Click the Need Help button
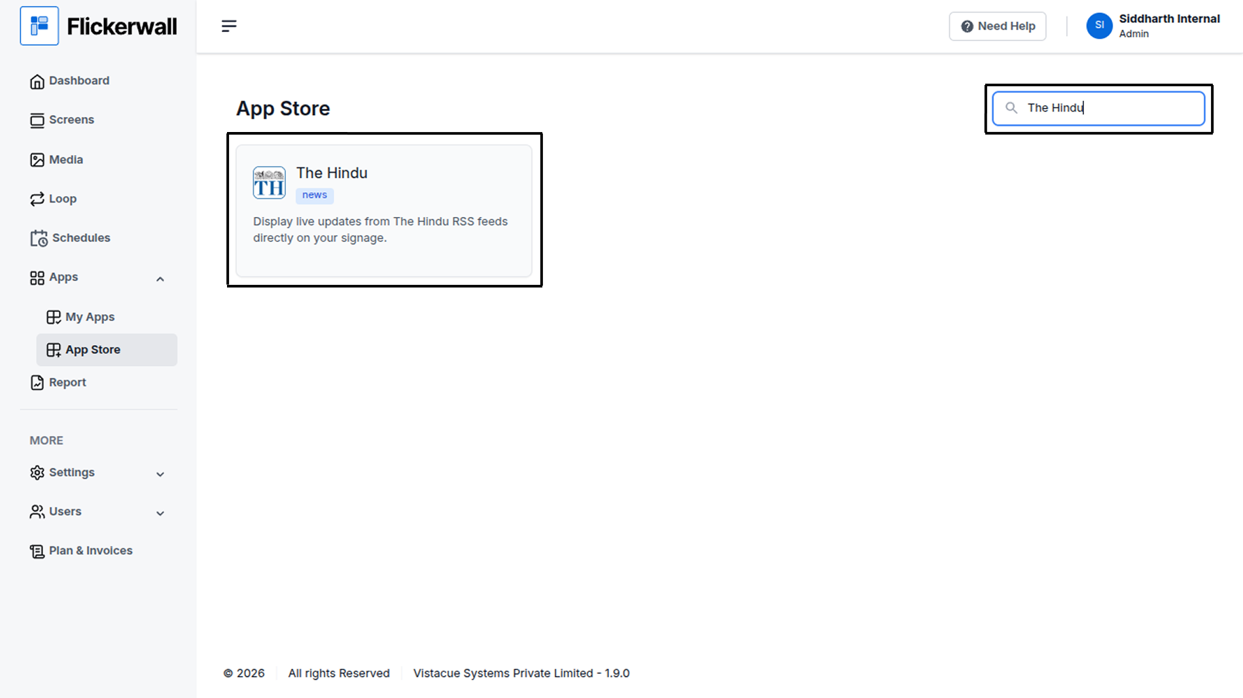 click(998, 26)
